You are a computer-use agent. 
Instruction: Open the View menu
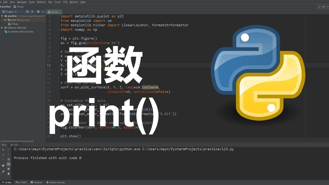tap(12, 2)
